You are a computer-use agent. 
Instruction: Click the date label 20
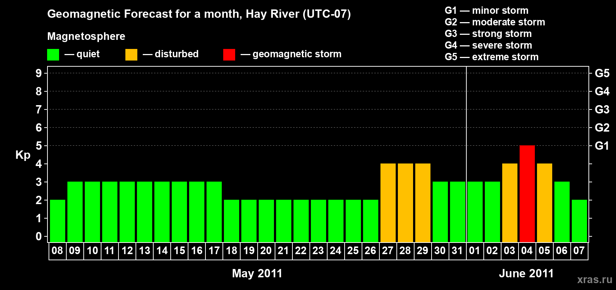click(x=266, y=250)
